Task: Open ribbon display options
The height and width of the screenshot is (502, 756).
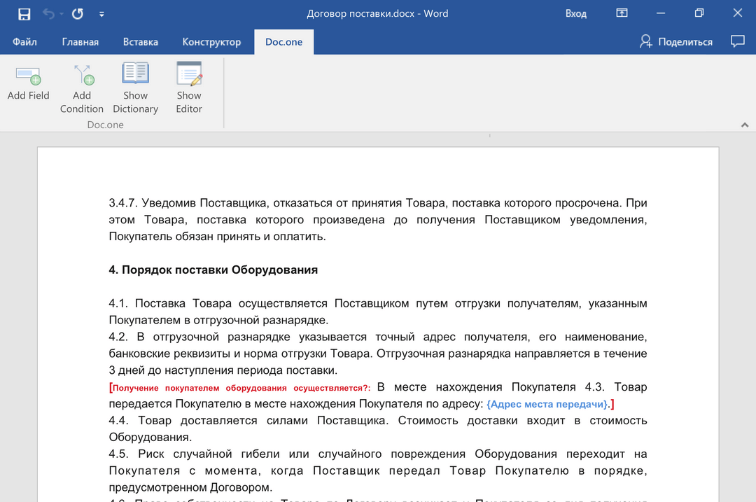Action: coord(622,13)
